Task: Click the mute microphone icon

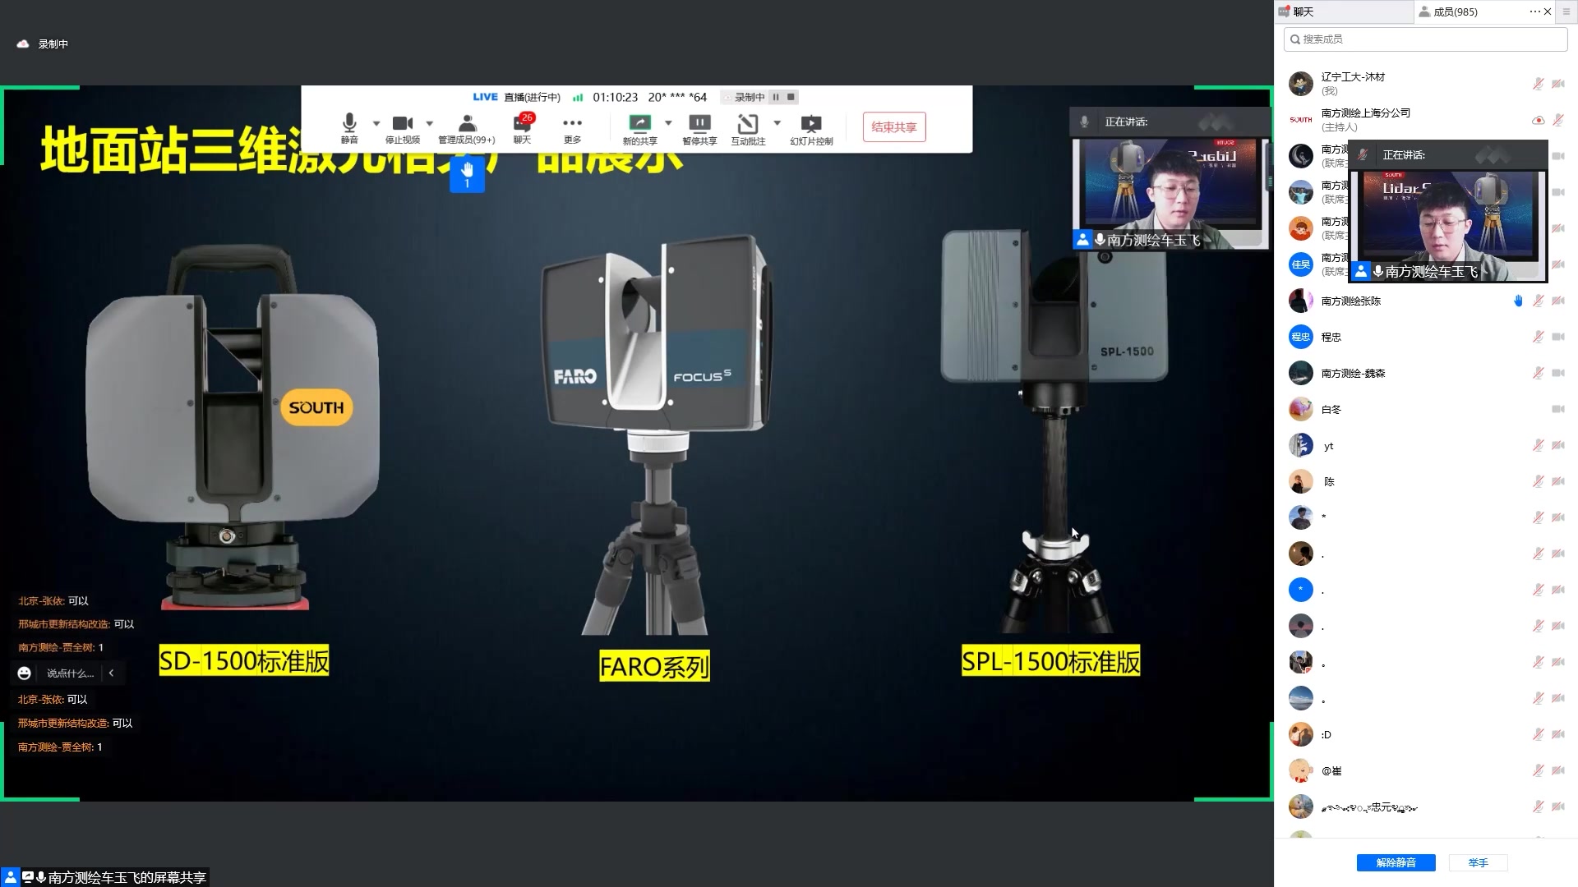Action: click(349, 123)
